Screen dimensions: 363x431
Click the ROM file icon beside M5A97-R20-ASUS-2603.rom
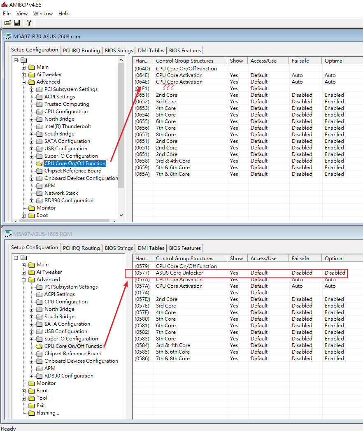tap(8, 36)
